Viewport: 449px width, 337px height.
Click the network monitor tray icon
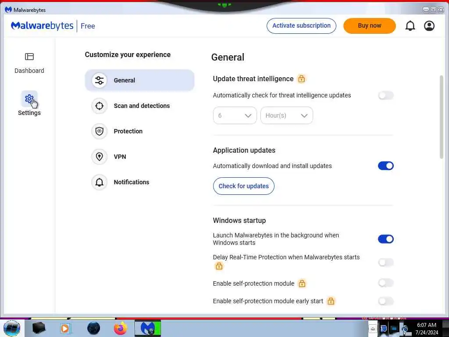394,329
